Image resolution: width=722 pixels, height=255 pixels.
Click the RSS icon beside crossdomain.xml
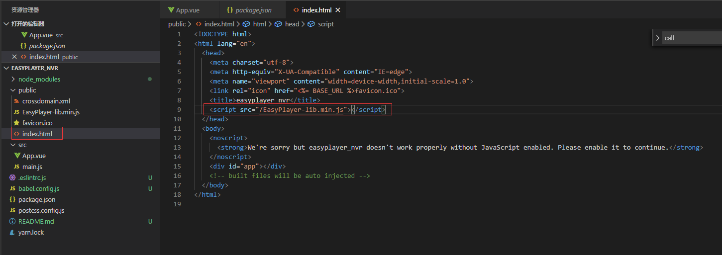click(x=16, y=101)
